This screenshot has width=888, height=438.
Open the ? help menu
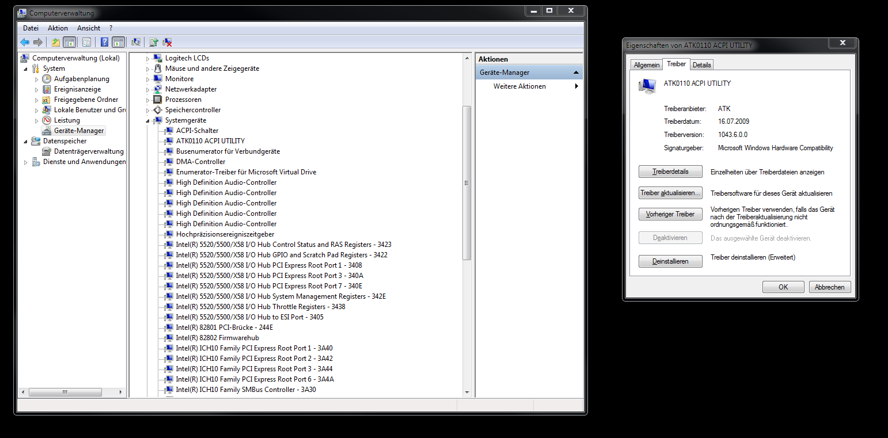pyautogui.click(x=111, y=28)
